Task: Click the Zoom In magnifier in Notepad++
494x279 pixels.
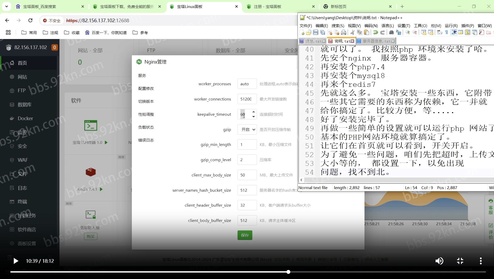Action: 407,32
